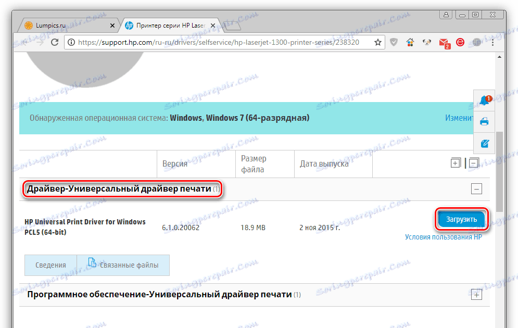Click the page vertical scrollbar thumb
Viewport: 518px width, 328px height.
click(499, 172)
